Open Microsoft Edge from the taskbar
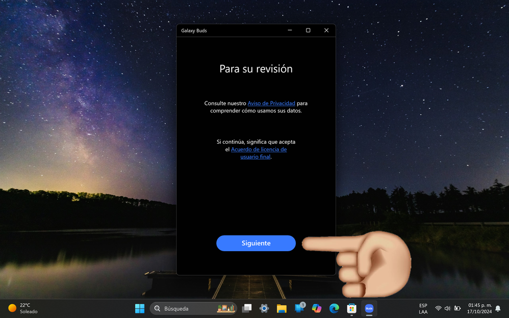Image resolution: width=509 pixels, height=318 pixels. tap(334, 308)
